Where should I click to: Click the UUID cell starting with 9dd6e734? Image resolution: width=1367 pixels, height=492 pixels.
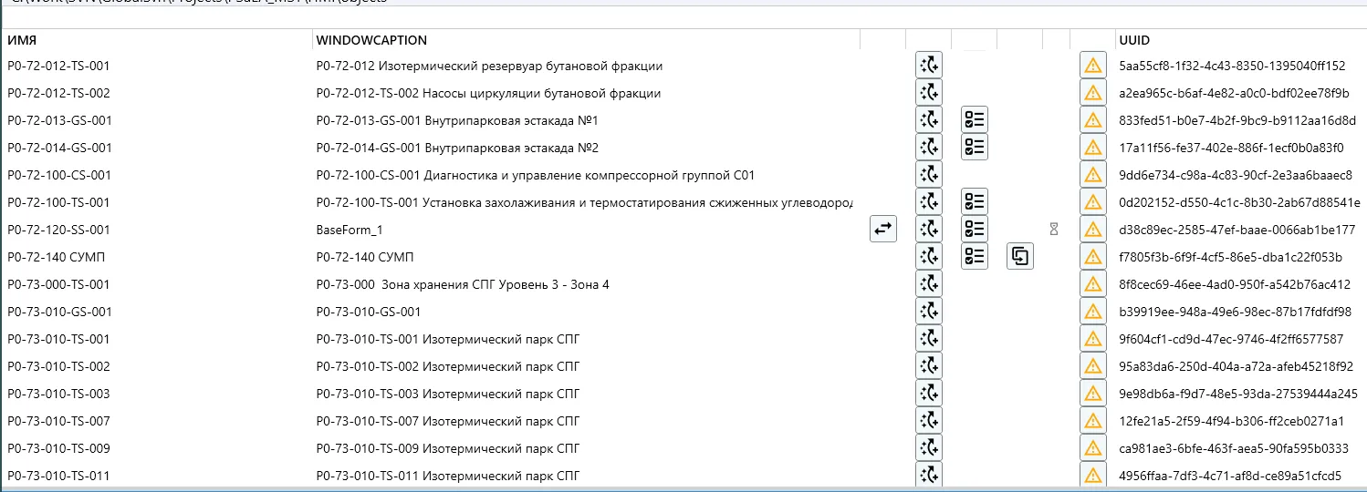(x=1236, y=175)
